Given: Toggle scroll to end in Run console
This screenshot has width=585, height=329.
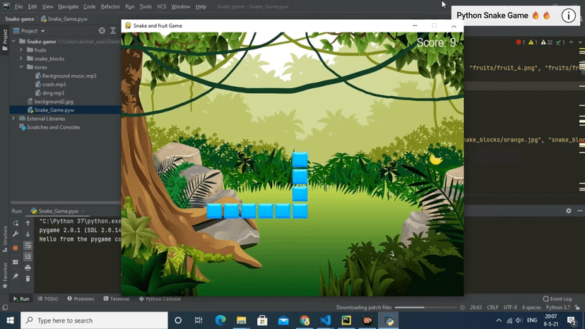Looking at the screenshot, I should coord(28,257).
